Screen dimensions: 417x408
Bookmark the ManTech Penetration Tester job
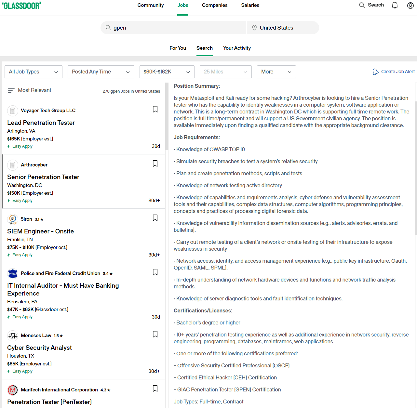155,388
